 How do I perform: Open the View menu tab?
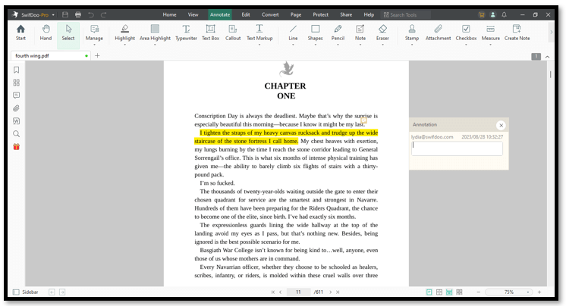[193, 14]
